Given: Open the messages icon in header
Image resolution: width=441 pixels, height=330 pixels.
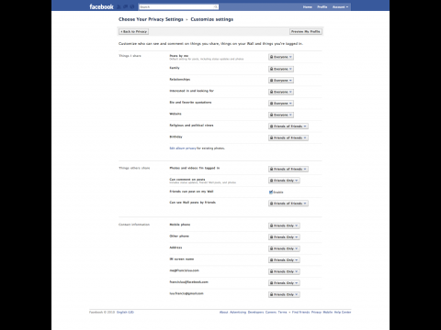Looking at the screenshot, I should (x=125, y=6).
